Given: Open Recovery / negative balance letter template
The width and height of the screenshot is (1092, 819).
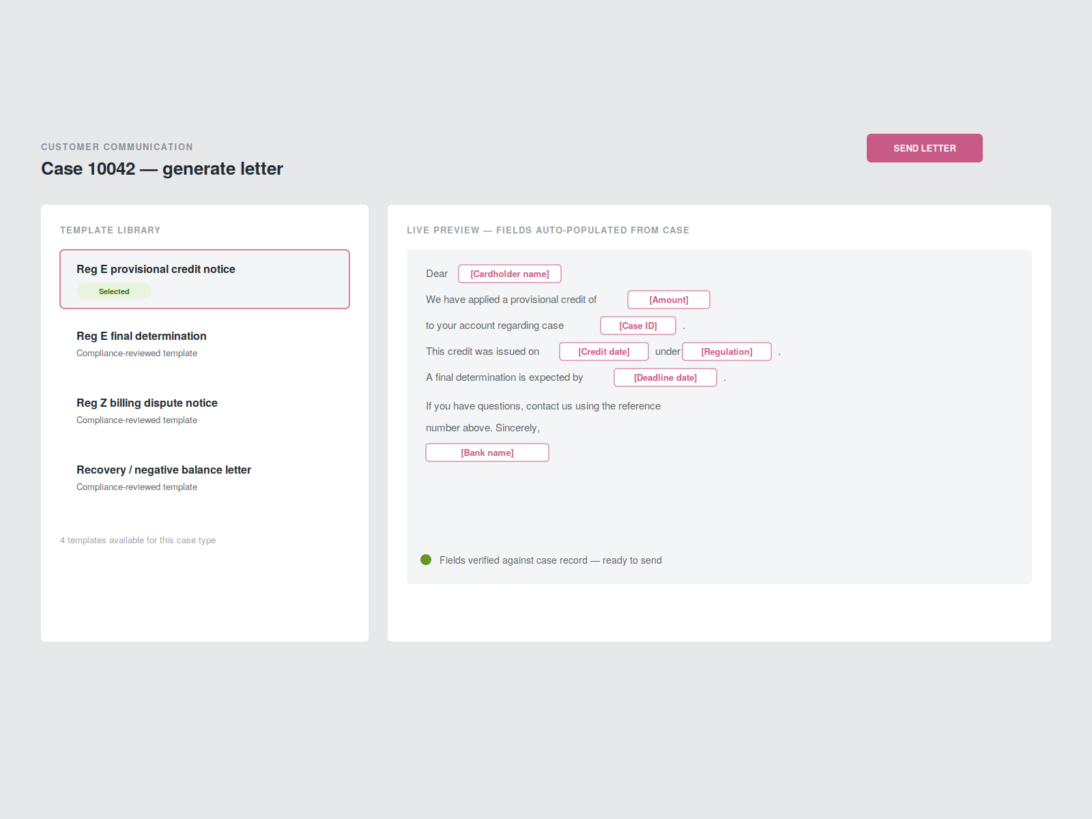Looking at the screenshot, I should (205, 478).
